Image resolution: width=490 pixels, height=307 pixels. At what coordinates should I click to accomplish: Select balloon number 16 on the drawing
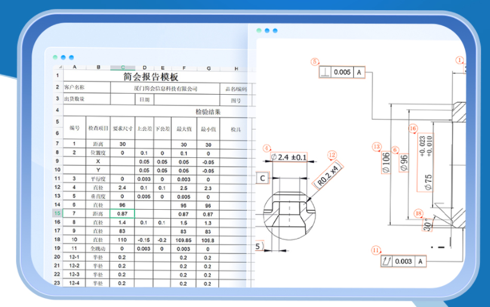413,129
